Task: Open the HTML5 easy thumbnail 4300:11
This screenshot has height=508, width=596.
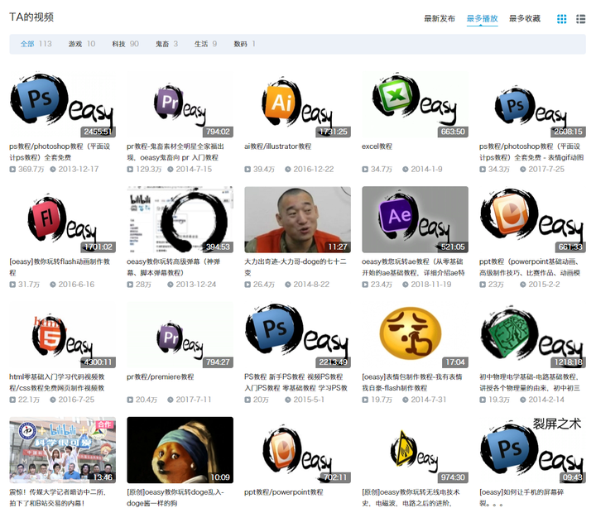Action: click(x=63, y=335)
